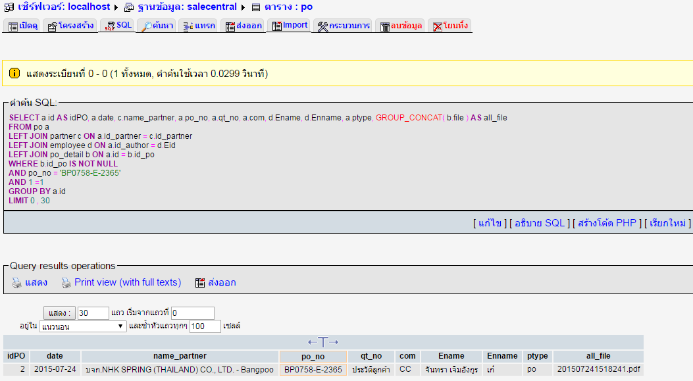Image resolution: width=693 pixels, height=381 pixels.
Task: Click the export icon in Query results operations
Action: pyautogui.click(x=200, y=283)
